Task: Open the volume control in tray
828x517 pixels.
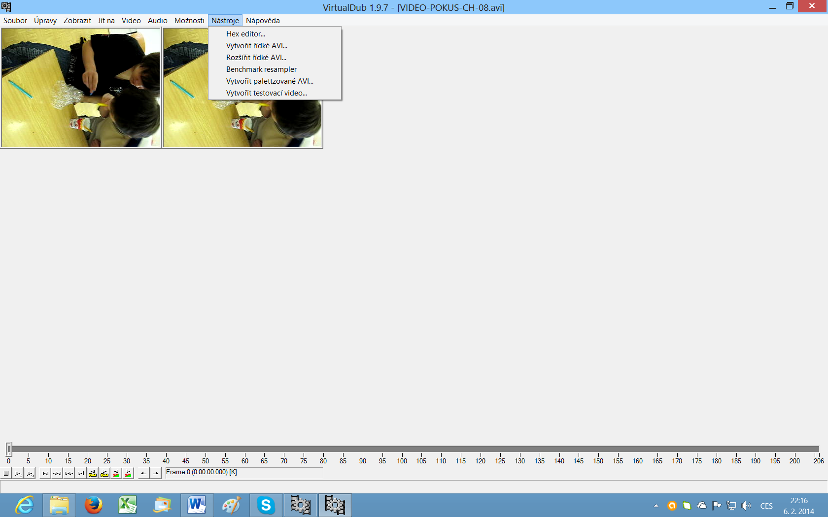Action: click(x=746, y=506)
